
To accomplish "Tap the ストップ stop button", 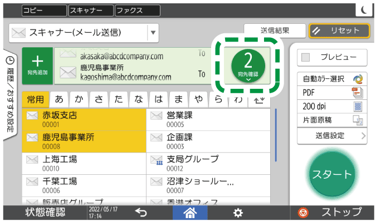I will click(332, 212).
